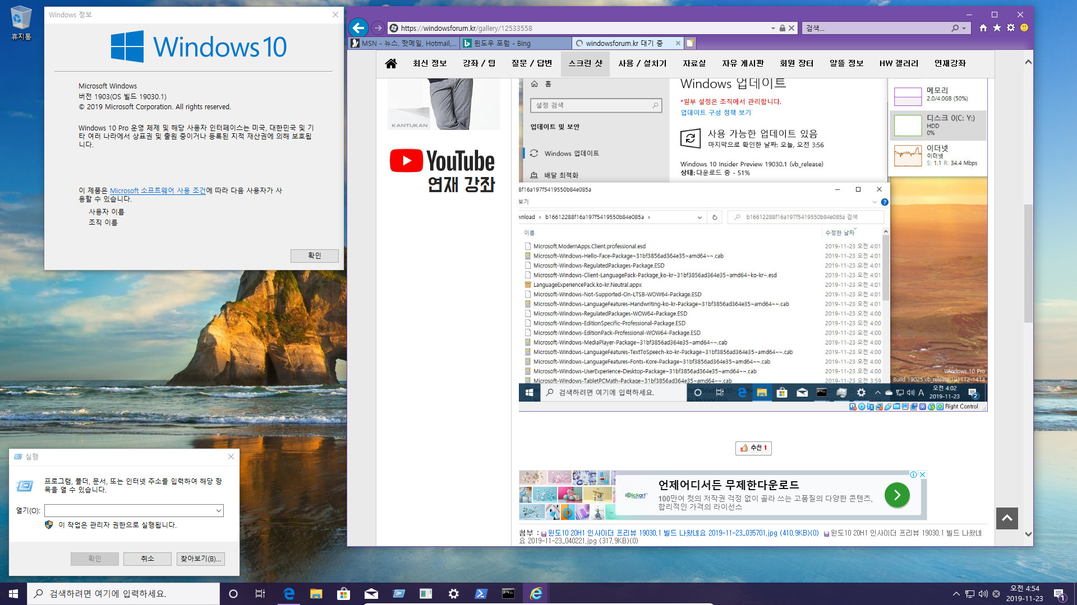Click 취소 in the Run dialog
This screenshot has height=605, width=1077.
click(x=148, y=559)
